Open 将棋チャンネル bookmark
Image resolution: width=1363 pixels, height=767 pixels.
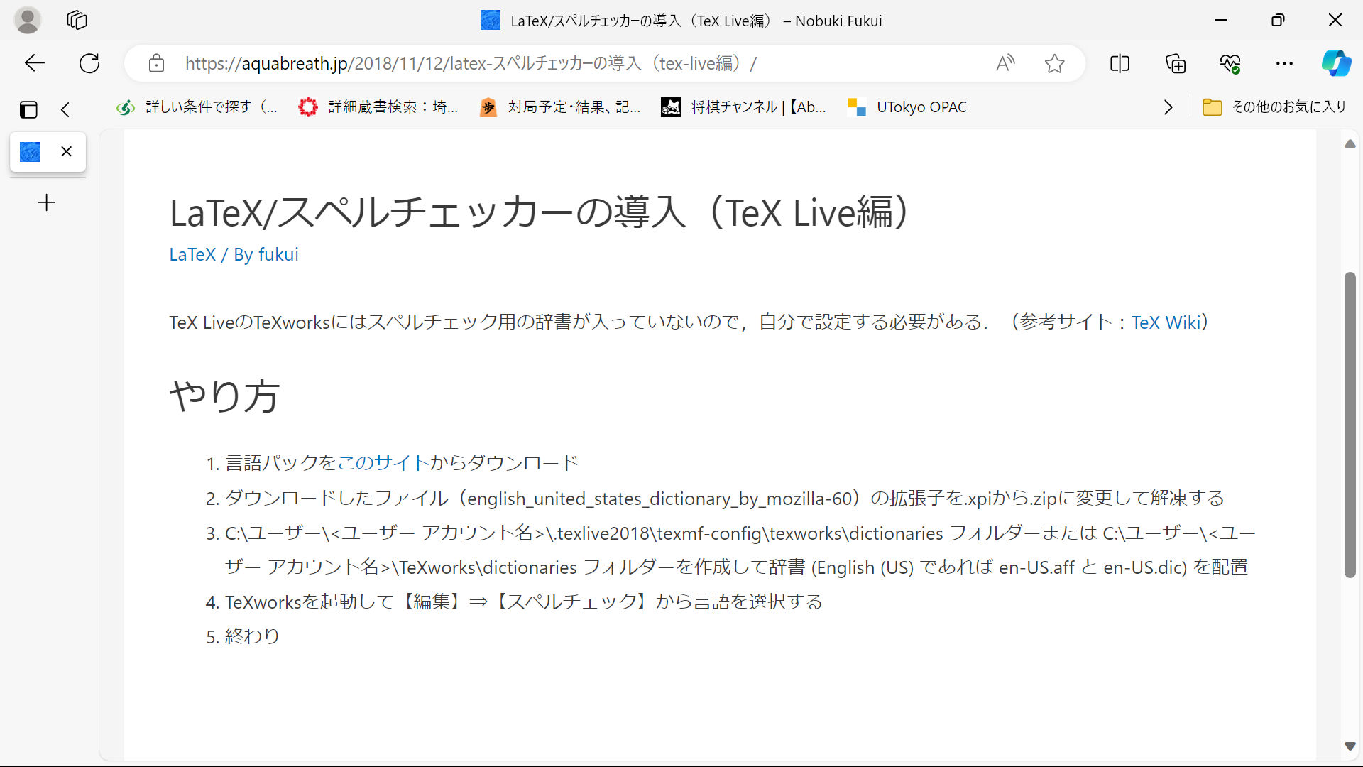click(x=744, y=107)
